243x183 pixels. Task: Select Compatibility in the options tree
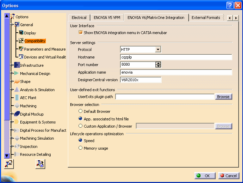coord(35,41)
